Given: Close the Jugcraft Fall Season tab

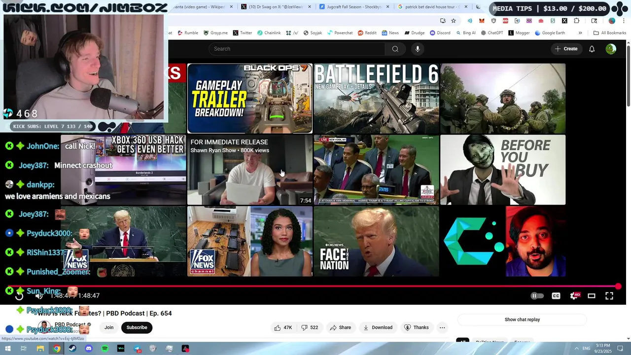Looking at the screenshot, I should click(x=387, y=7).
